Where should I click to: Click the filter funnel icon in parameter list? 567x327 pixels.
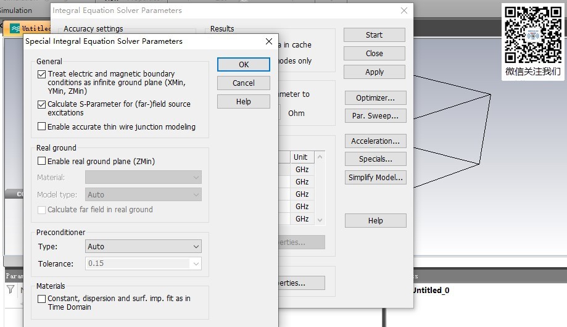click(10, 289)
